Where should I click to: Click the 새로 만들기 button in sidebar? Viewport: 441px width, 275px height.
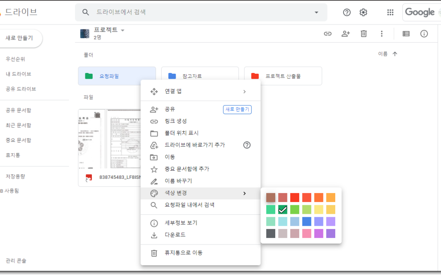point(19,38)
